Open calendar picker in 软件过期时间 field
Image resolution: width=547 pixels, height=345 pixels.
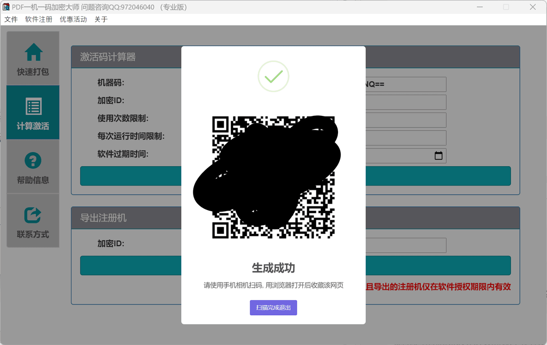438,156
